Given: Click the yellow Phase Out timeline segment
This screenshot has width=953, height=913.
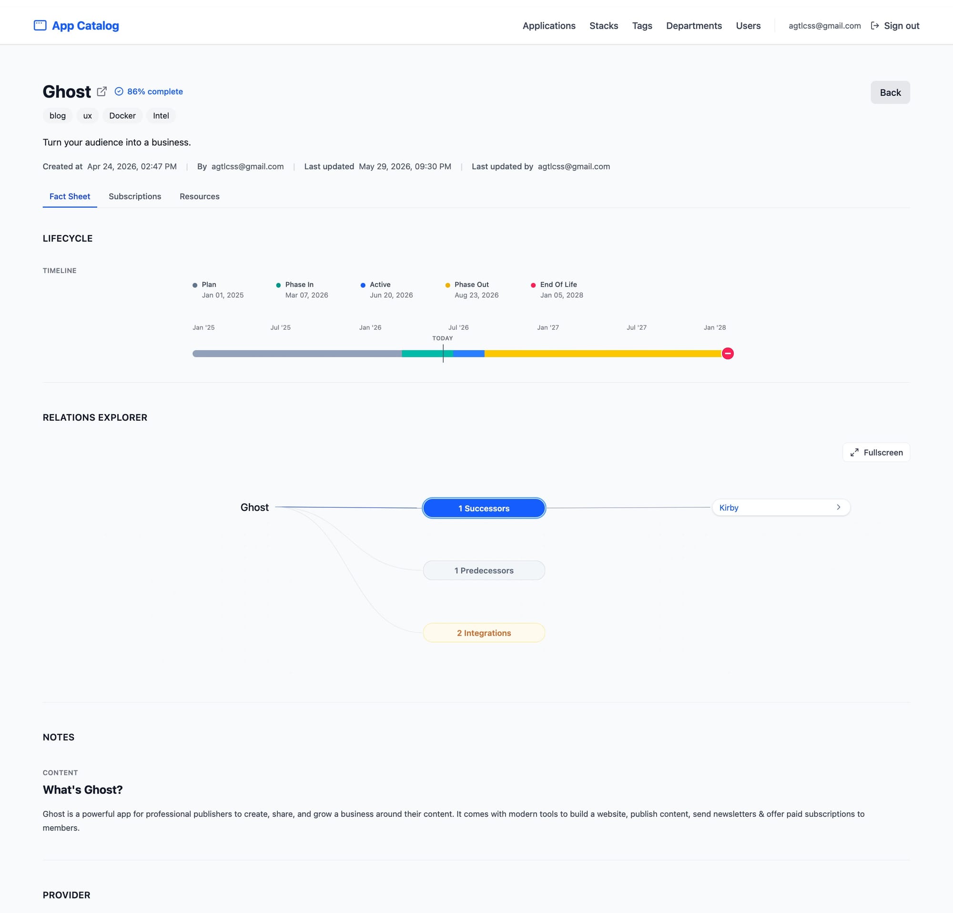Looking at the screenshot, I should 603,354.
